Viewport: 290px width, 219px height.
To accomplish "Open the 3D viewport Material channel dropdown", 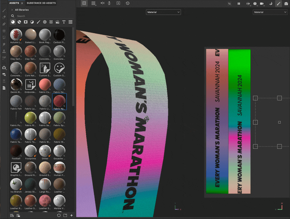I will click(163, 12).
